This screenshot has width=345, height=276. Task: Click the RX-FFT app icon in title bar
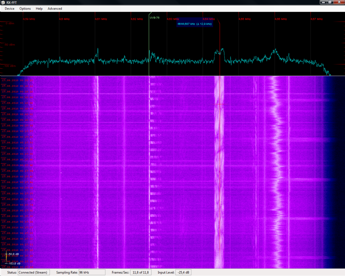(x=3, y=2)
